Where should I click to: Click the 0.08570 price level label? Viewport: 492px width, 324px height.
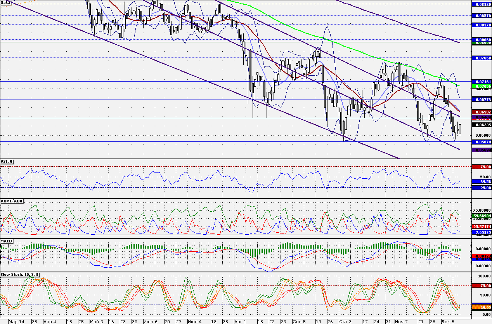click(x=481, y=16)
